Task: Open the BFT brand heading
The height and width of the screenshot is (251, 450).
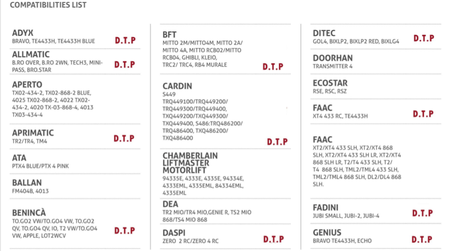Action: pos(169,35)
